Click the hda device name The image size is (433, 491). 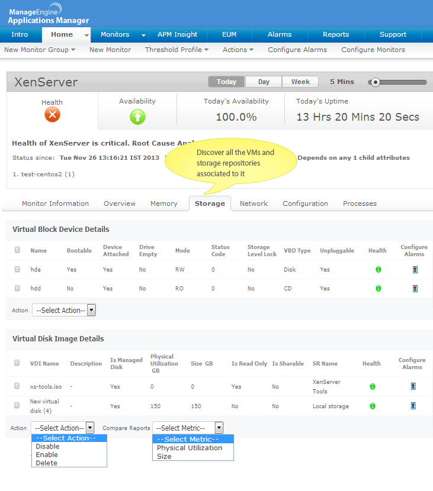36,269
